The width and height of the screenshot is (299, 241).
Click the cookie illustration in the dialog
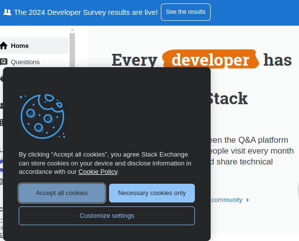(43, 116)
